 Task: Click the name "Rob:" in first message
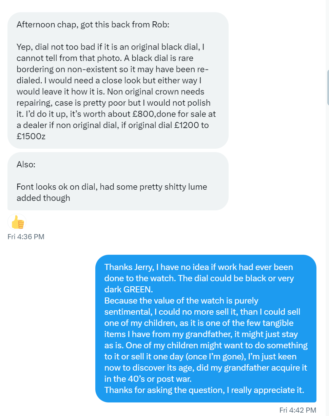point(160,25)
